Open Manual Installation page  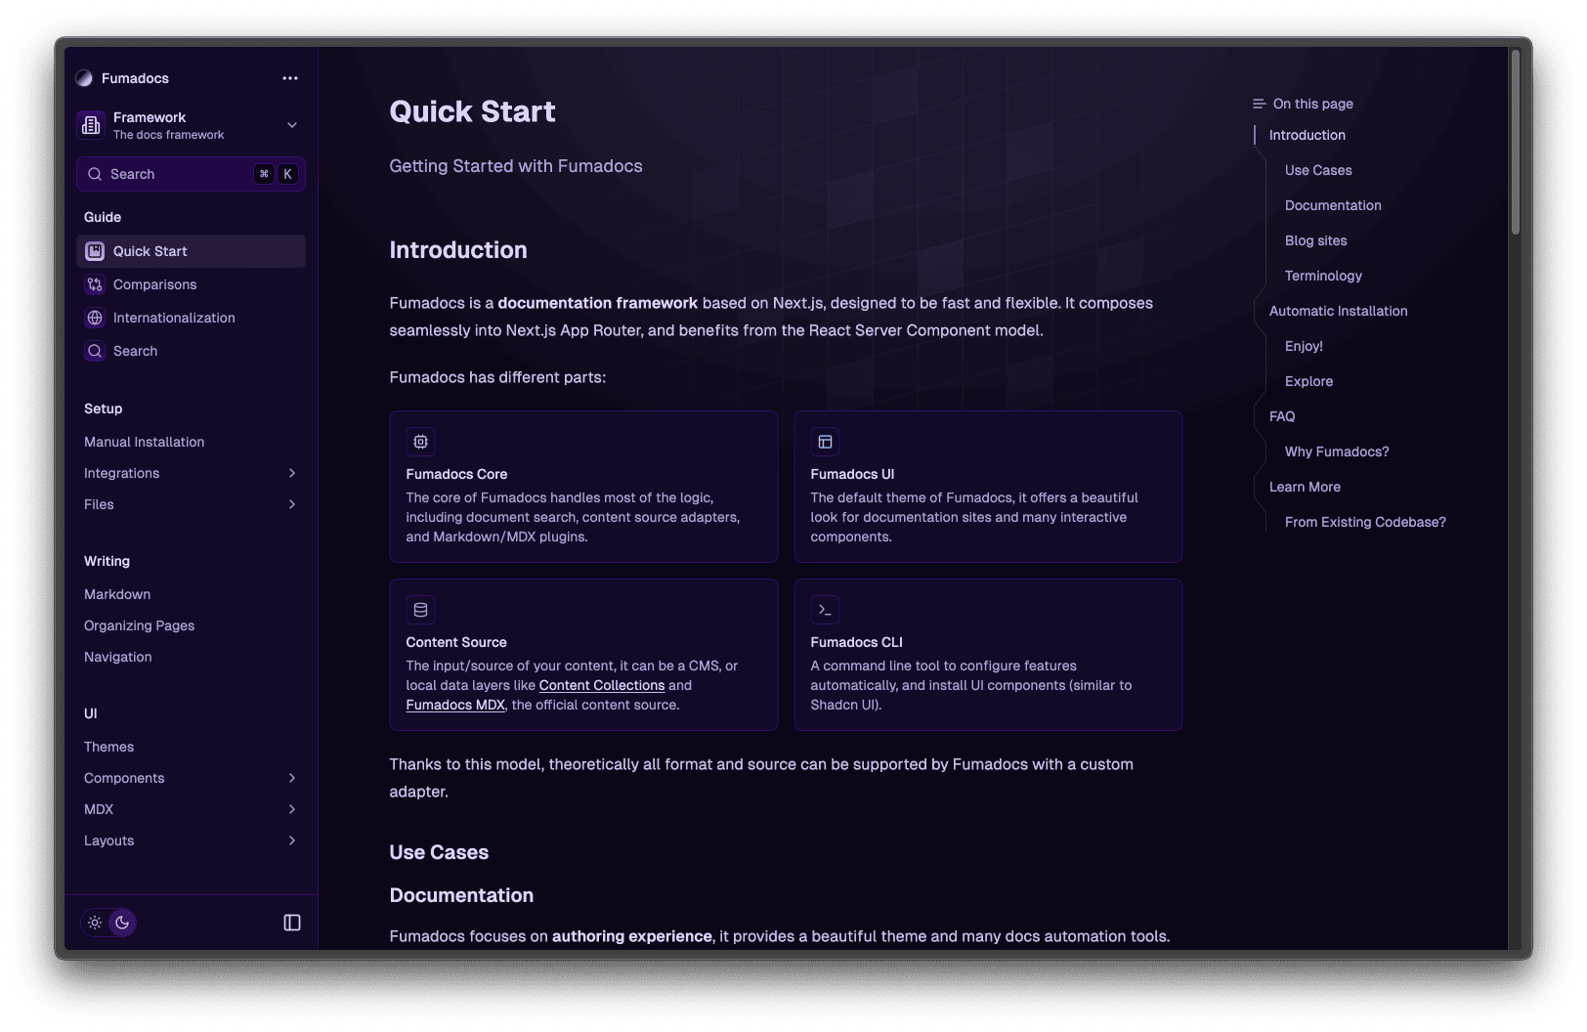tap(145, 442)
